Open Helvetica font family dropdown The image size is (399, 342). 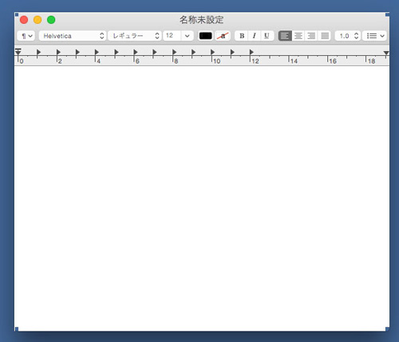[x=73, y=36]
